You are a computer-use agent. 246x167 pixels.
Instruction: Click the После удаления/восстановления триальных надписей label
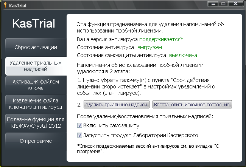click(x=145, y=116)
